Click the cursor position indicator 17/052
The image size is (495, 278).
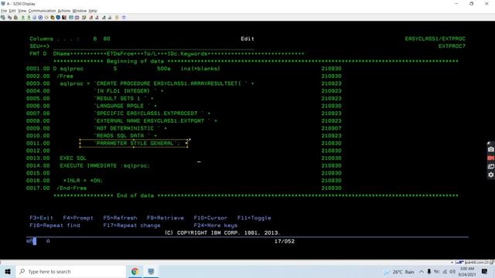point(284,241)
